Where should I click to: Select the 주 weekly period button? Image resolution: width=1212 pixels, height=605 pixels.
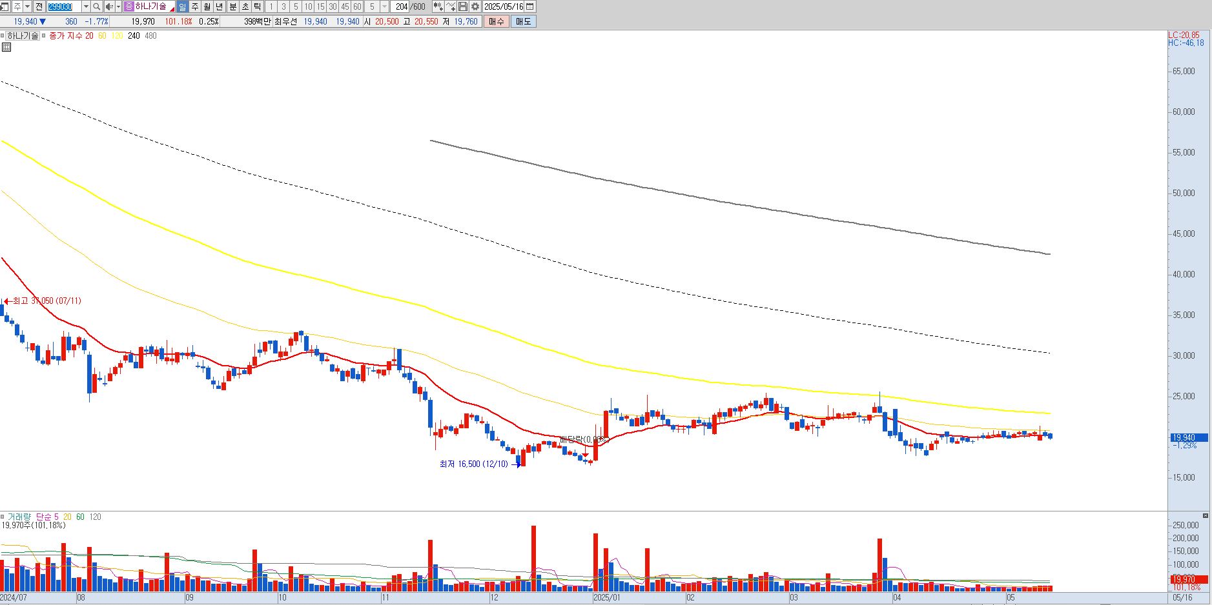tap(195, 6)
